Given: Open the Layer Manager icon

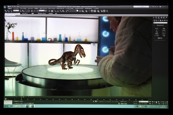Looking at the screenshot, I should click(86, 11).
